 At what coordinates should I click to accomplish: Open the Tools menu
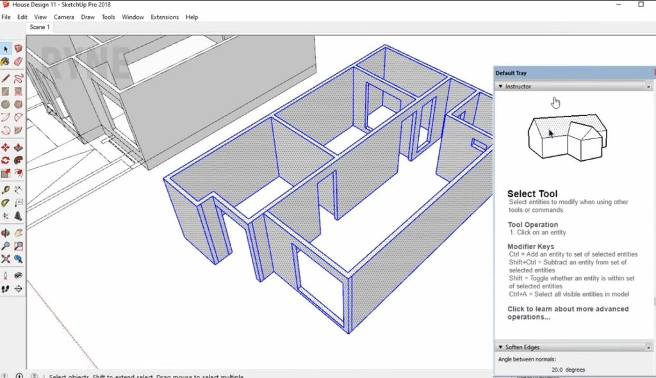tap(108, 17)
